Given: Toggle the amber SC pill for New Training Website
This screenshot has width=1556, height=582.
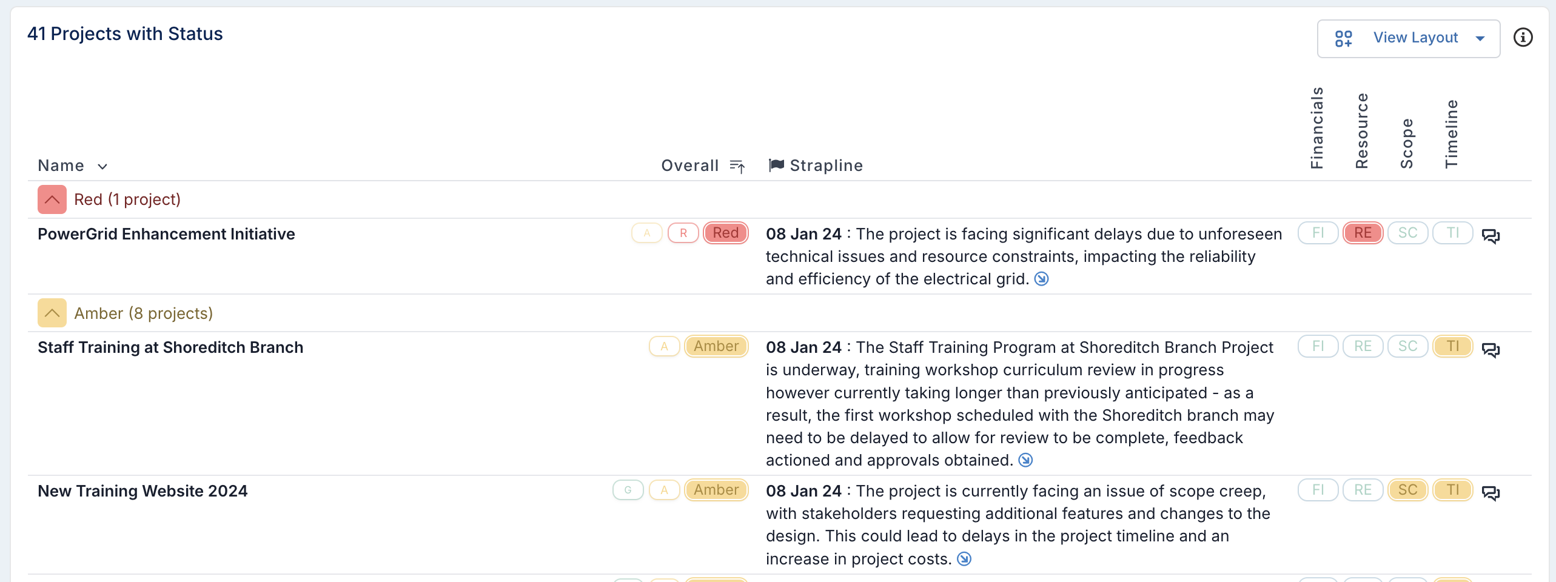Looking at the screenshot, I should pos(1407,490).
